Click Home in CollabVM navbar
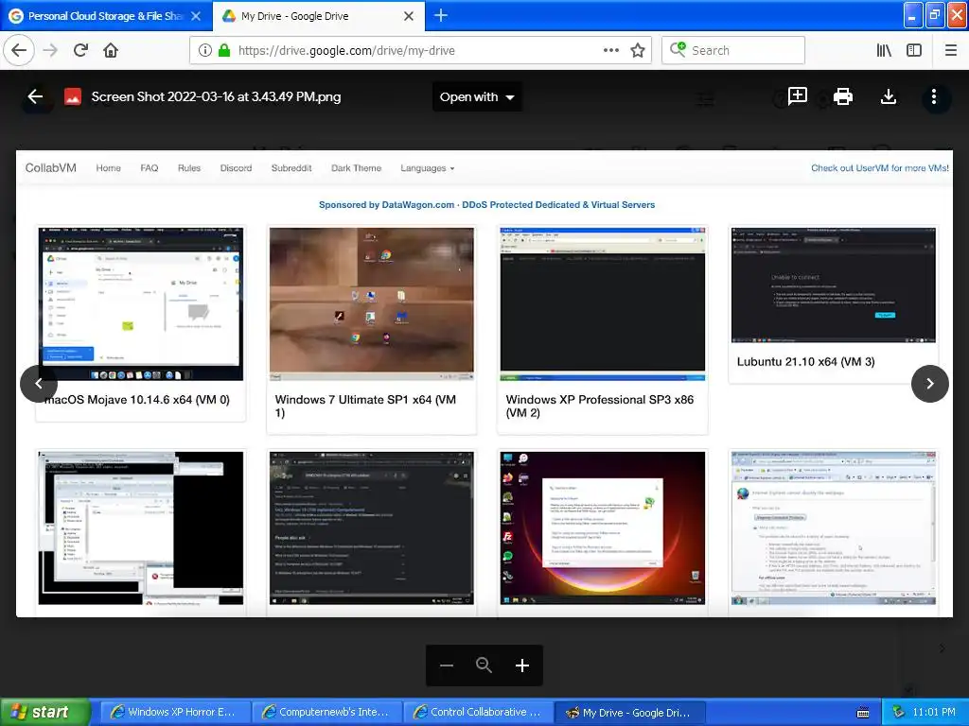Screen dimensions: 969x726 (x=108, y=168)
